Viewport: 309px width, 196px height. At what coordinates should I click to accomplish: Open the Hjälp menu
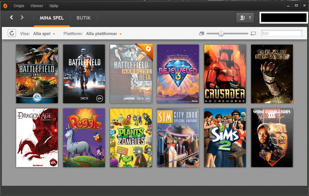pyautogui.click(x=54, y=6)
